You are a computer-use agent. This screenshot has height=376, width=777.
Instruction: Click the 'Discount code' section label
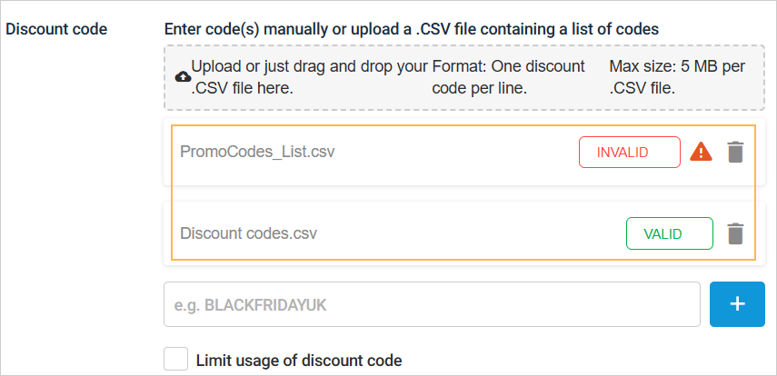point(56,29)
